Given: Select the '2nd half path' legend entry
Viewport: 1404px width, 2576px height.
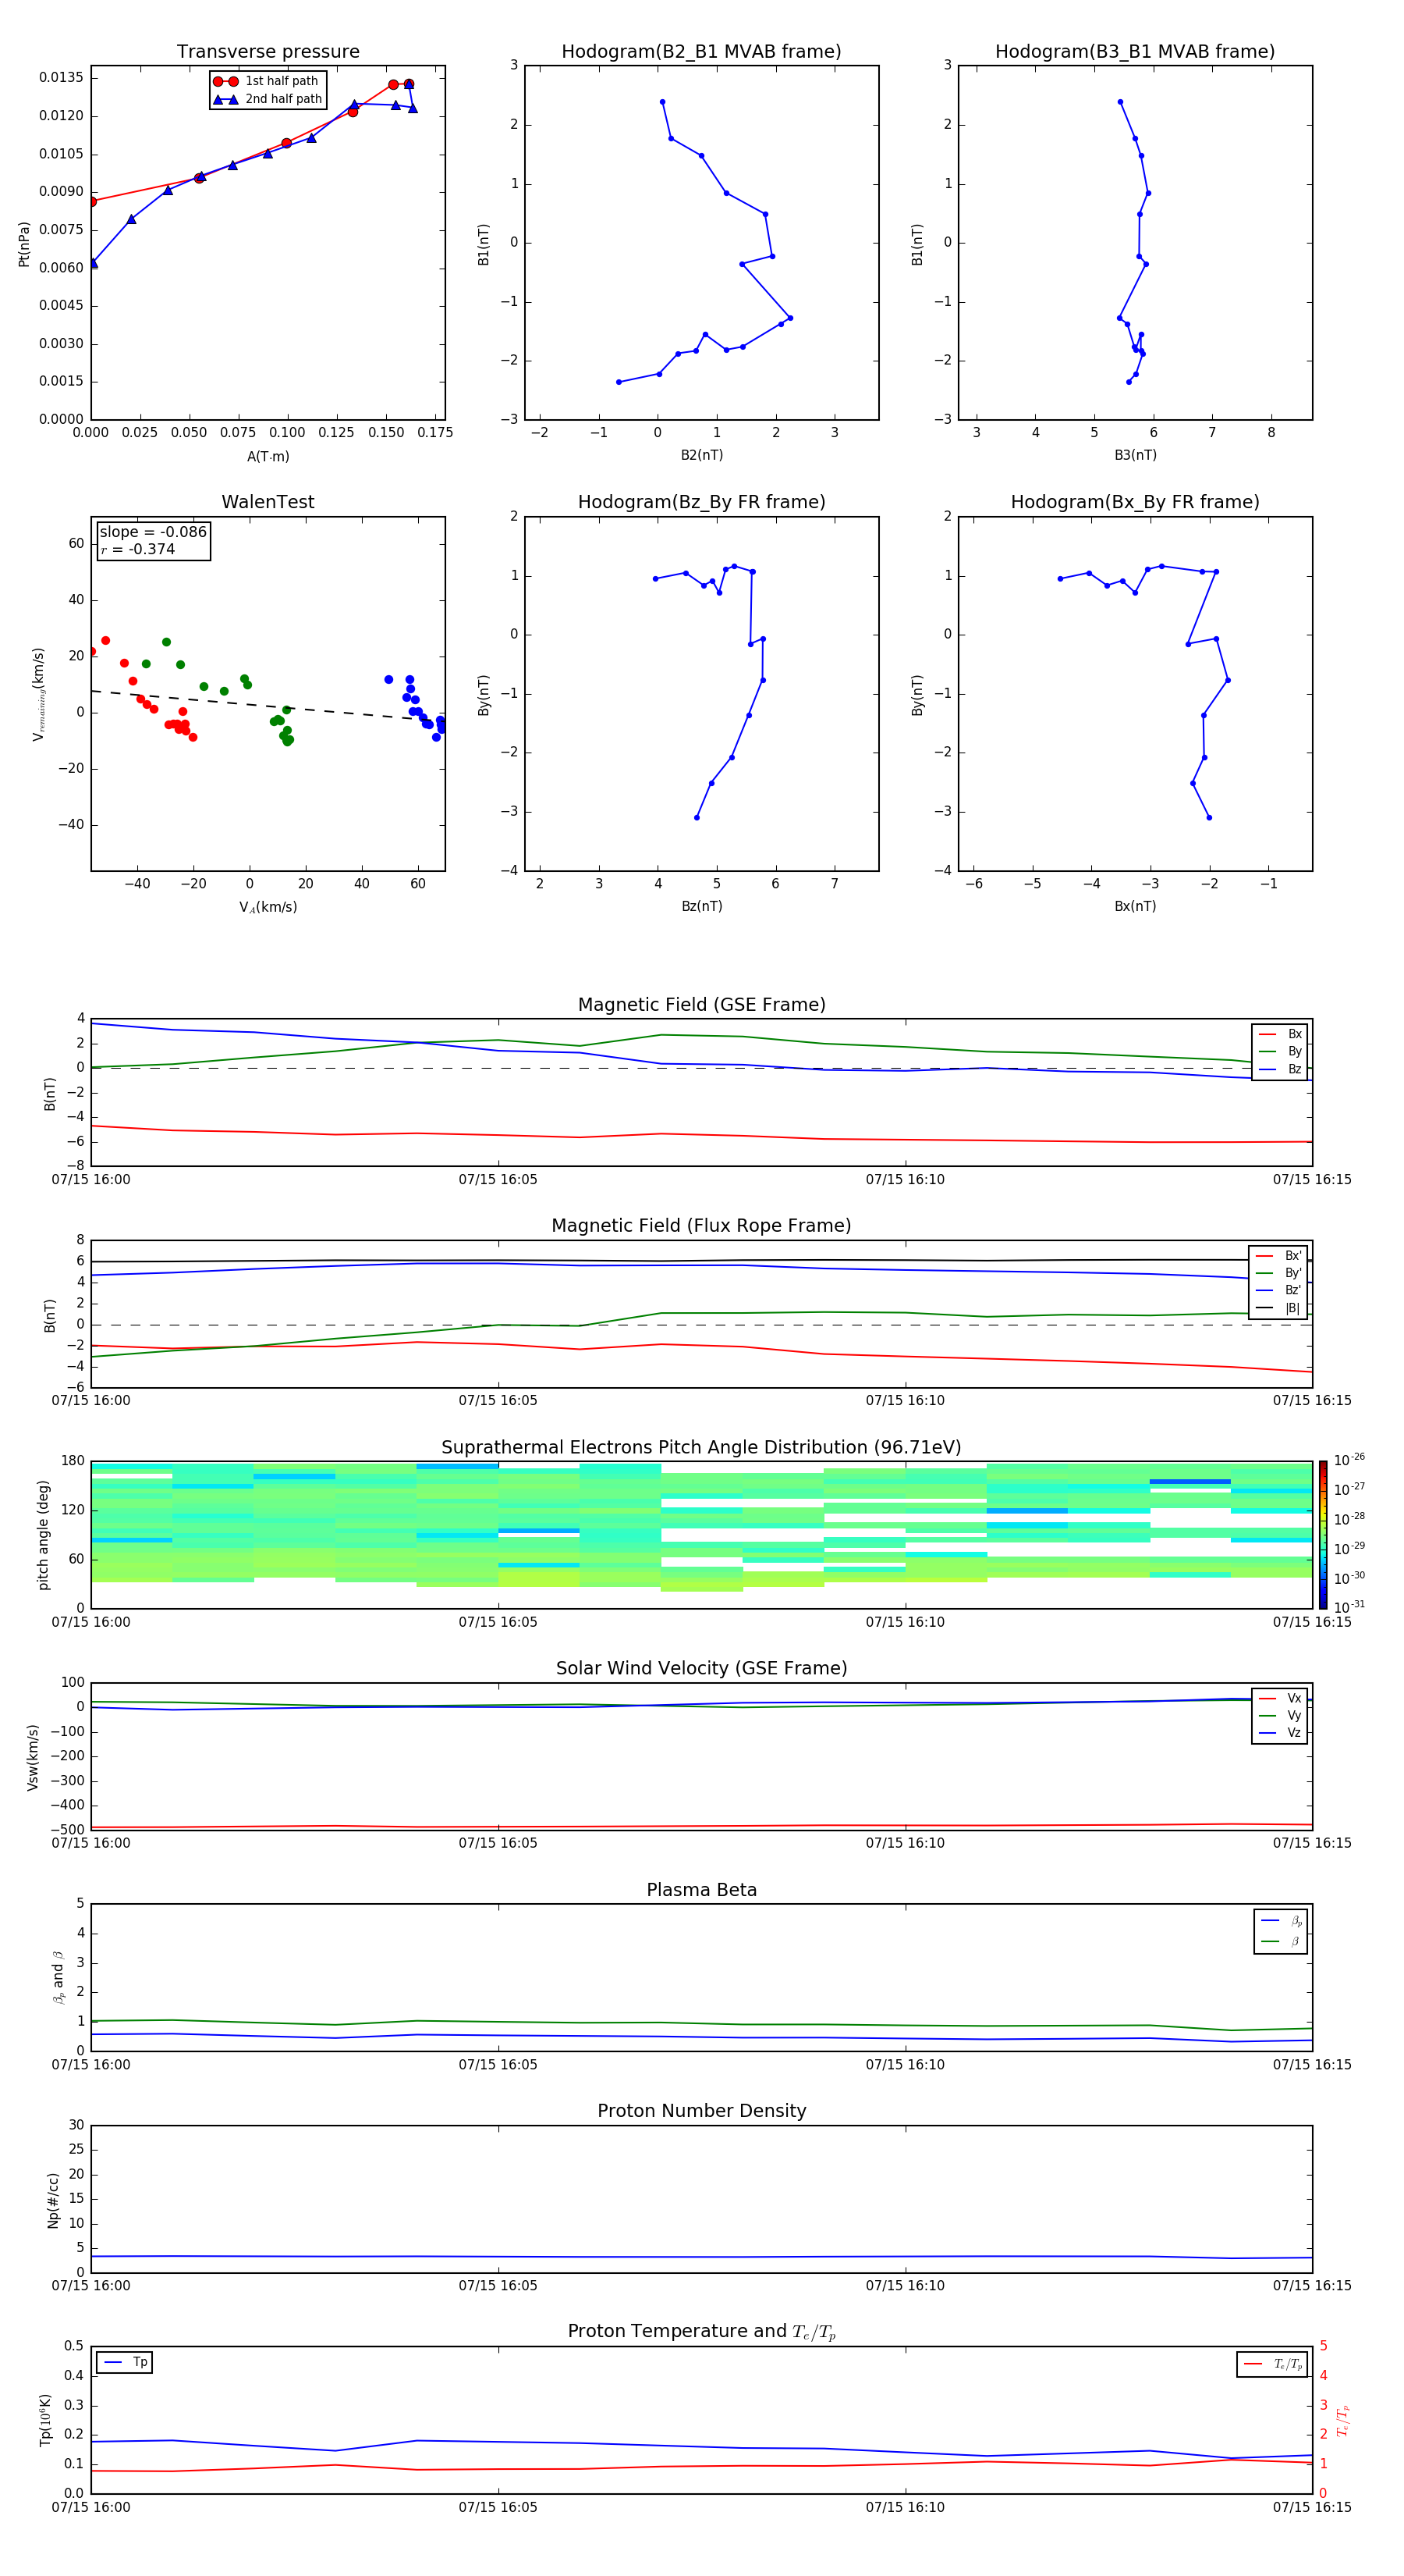Looking at the screenshot, I should tap(268, 99).
